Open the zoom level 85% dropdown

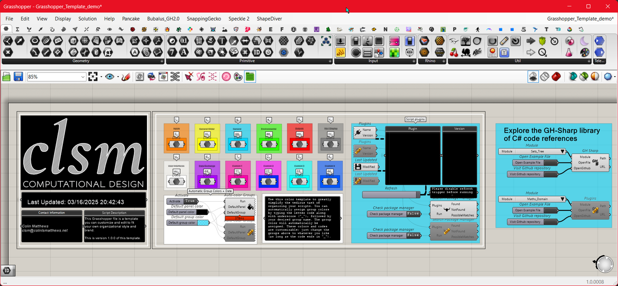click(x=56, y=77)
